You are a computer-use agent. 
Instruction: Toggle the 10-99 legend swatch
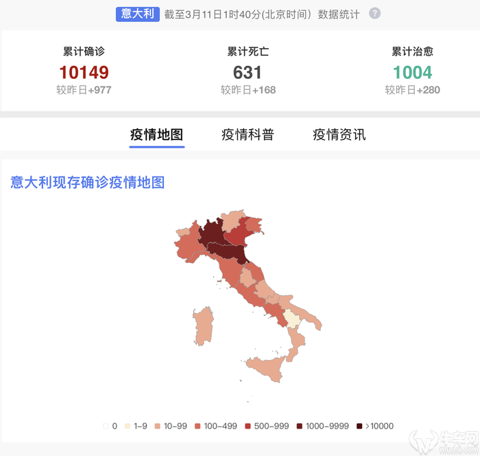[157, 426]
